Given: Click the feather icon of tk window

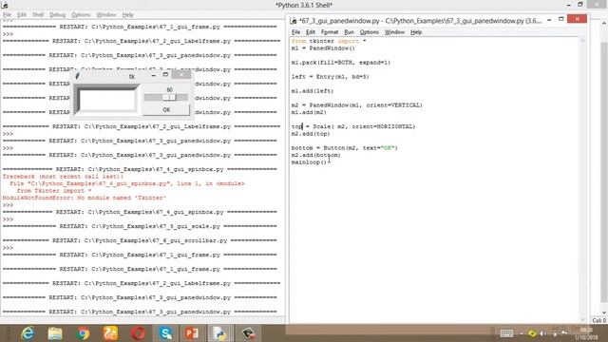Looking at the screenshot, I should pyautogui.click(x=78, y=76).
